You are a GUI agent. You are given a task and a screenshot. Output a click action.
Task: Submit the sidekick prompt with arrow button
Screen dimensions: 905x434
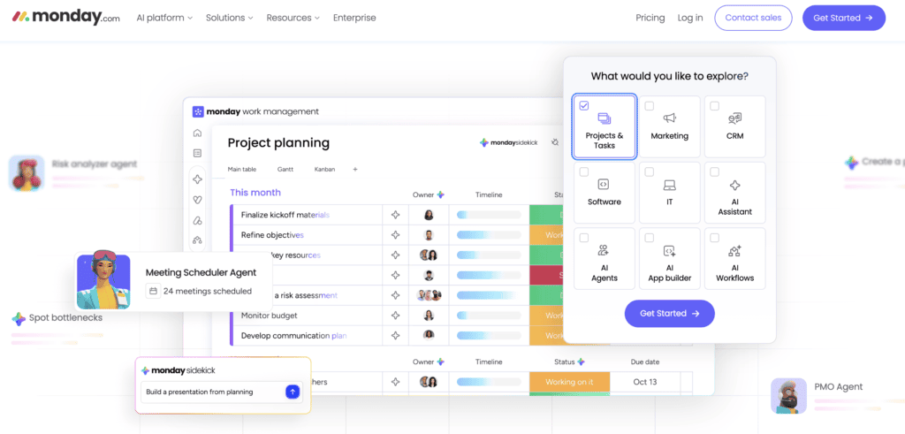pyautogui.click(x=293, y=392)
